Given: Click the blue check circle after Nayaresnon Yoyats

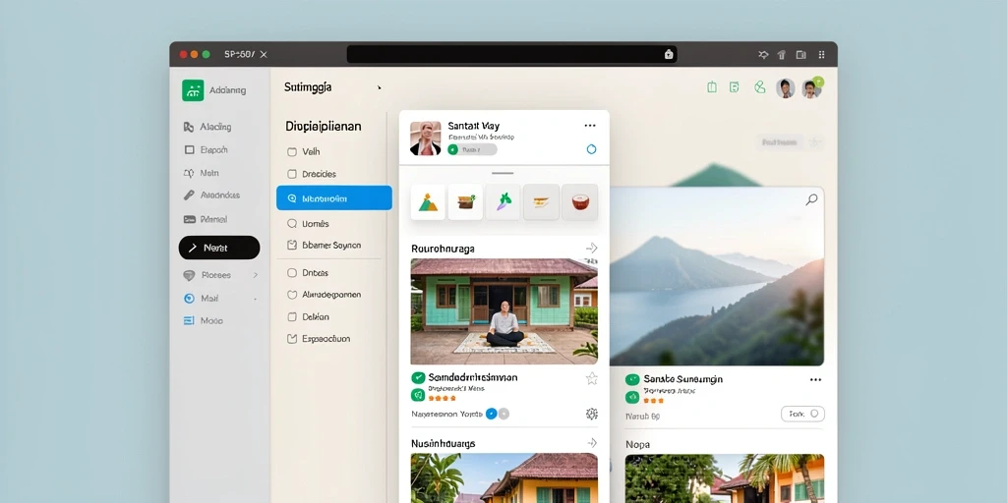Looking at the screenshot, I should point(492,414).
